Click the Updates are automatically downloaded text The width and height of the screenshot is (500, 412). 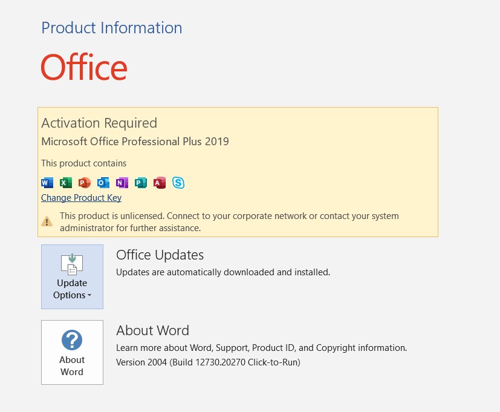pyautogui.click(x=223, y=272)
